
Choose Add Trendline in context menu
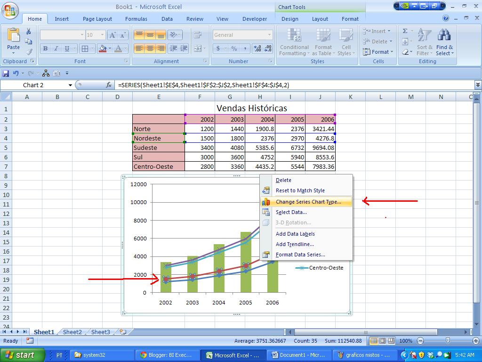pos(306,244)
